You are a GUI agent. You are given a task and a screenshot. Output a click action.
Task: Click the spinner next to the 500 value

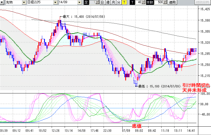tap(165, 2)
